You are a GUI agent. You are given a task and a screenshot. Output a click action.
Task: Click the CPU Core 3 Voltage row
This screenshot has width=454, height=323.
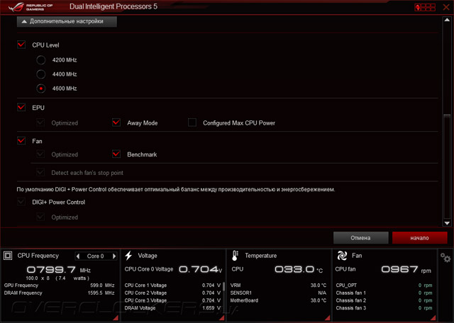click(172, 300)
